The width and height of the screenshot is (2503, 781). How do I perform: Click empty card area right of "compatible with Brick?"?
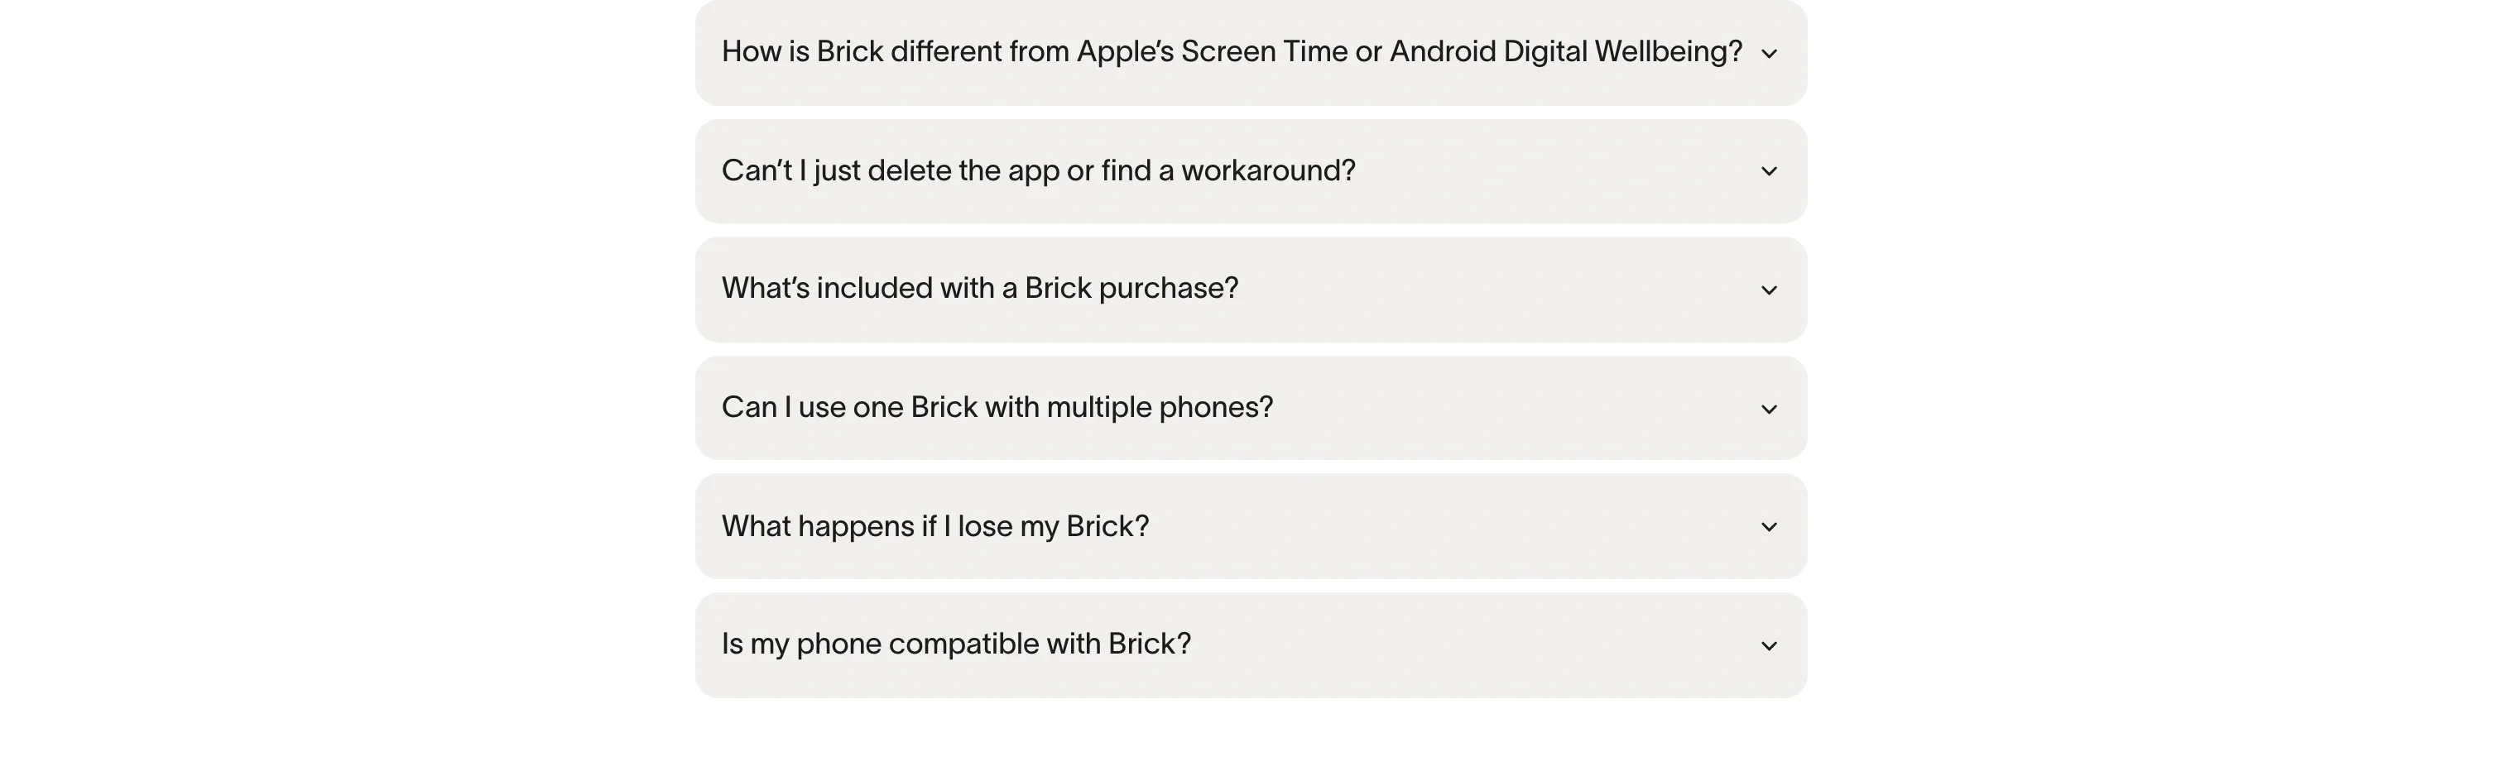(x=1458, y=644)
